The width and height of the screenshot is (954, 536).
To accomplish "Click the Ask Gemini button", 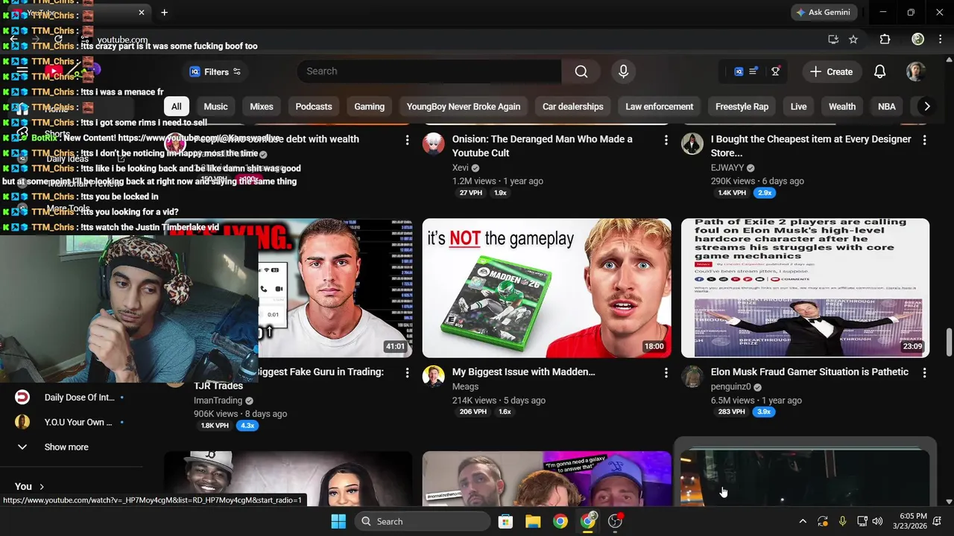I will point(824,13).
